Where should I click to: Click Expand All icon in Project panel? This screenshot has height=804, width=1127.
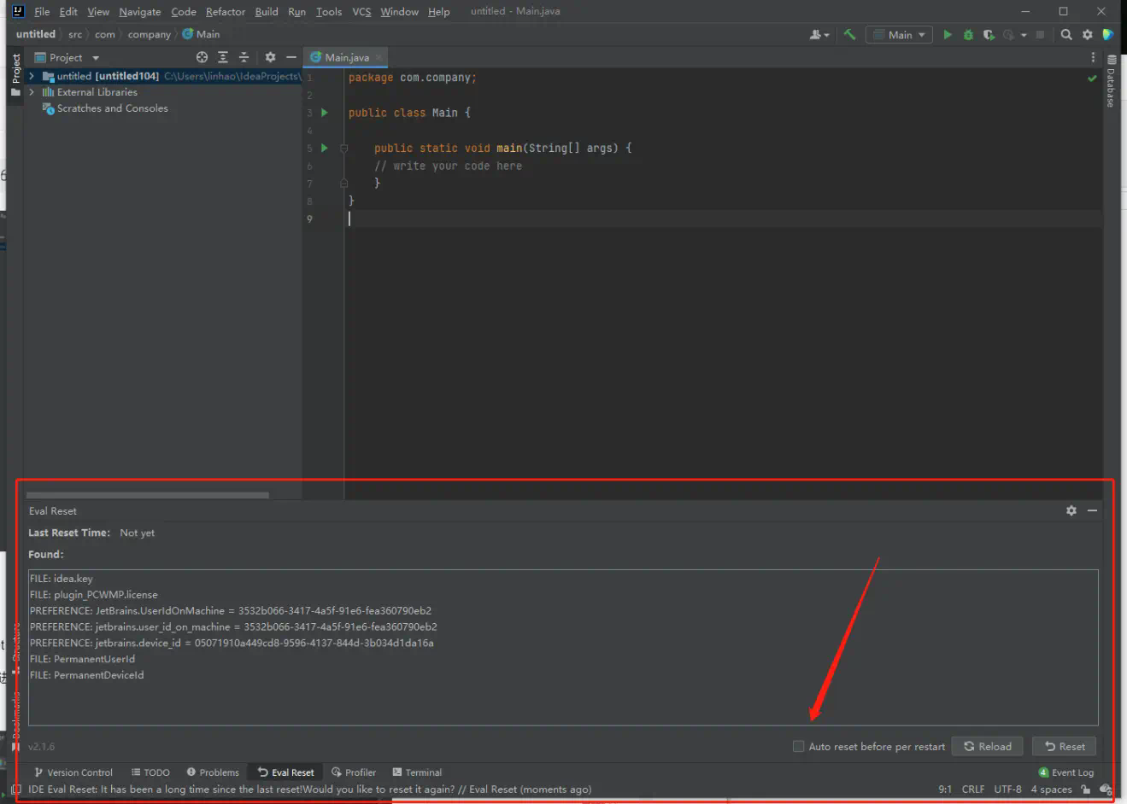tap(223, 57)
